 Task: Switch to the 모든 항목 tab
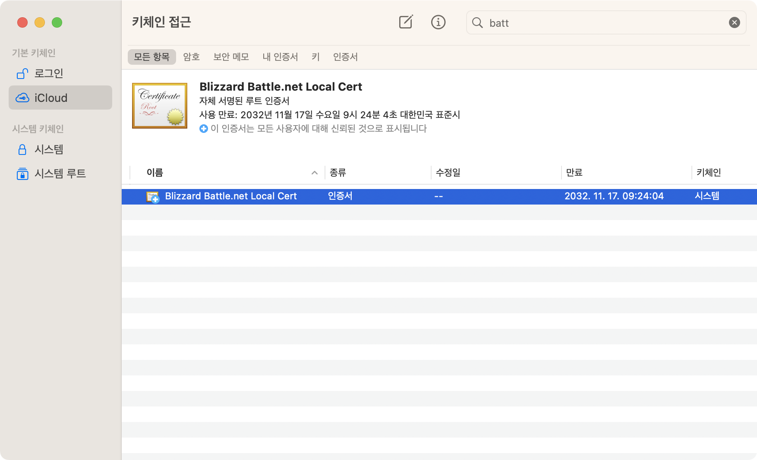[x=152, y=57]
